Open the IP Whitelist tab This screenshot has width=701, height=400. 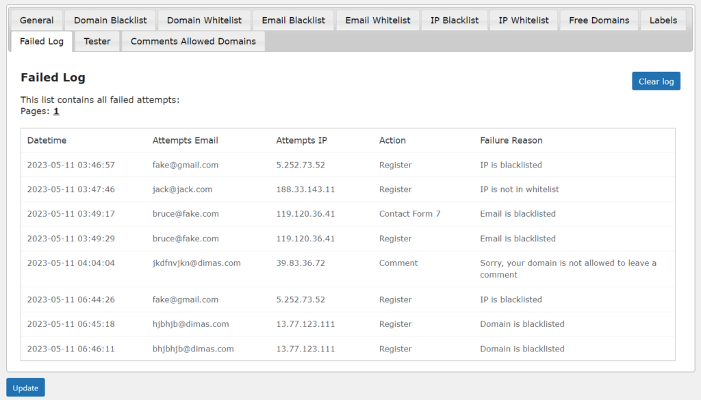(x=523, y=20)
